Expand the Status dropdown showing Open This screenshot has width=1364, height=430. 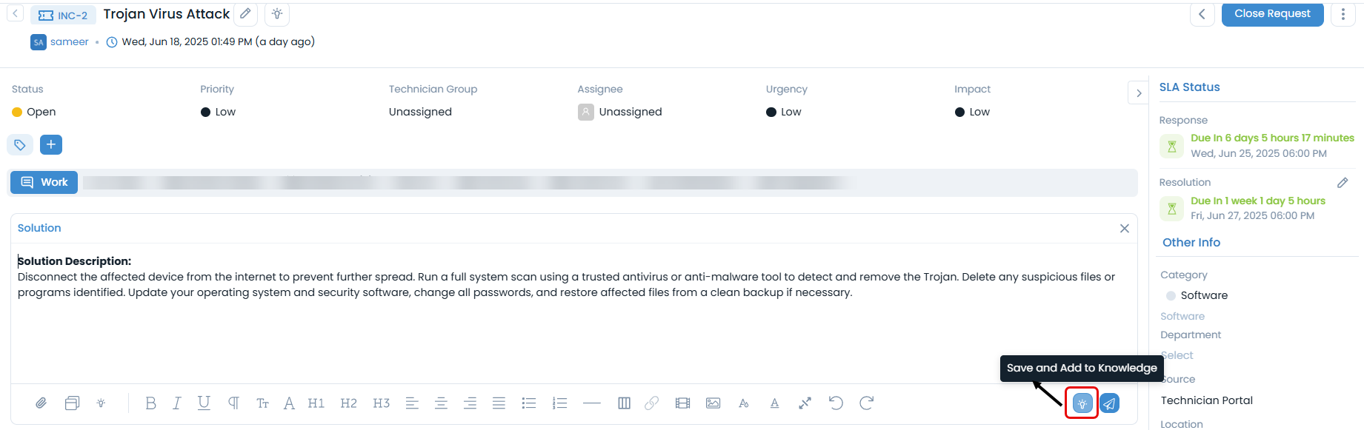click(x=41, y=112)
